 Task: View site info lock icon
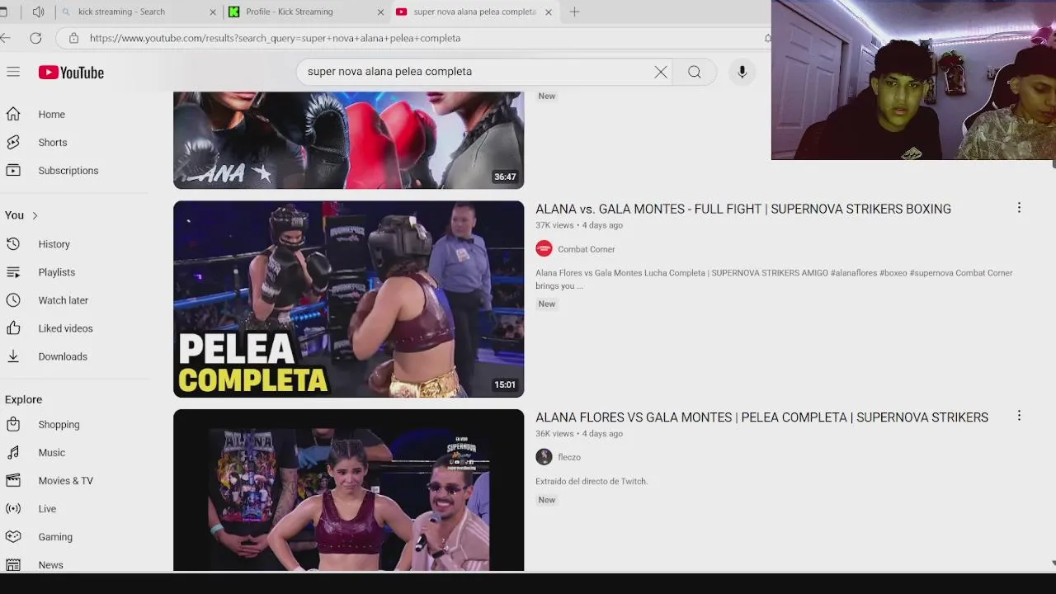(73, 38)
